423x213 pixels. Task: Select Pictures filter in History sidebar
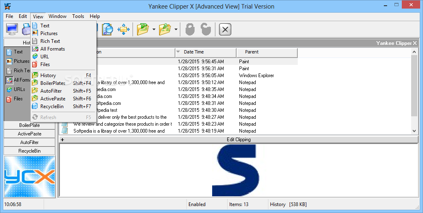(18, 61)
